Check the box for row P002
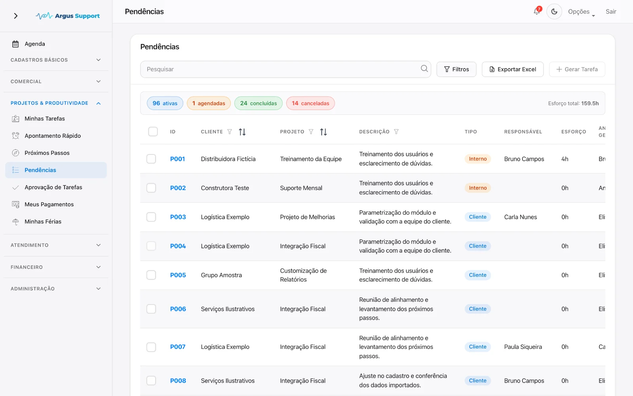 [x=151, y=188]
